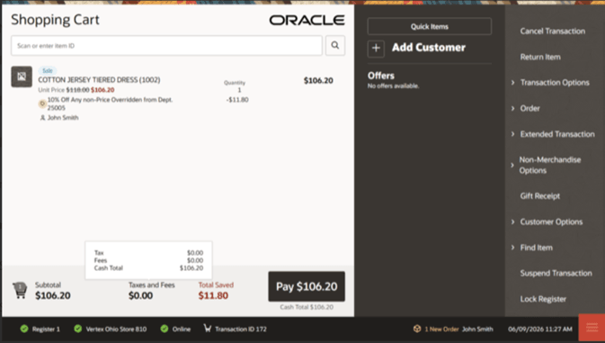Click the Offers heading

point(381,76)
